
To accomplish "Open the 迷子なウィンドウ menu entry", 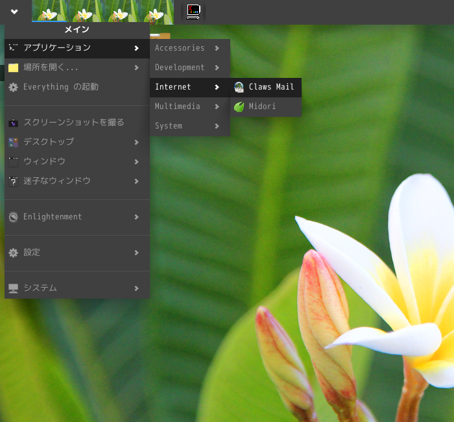I will pyautogui.click(x=77, y=181).
